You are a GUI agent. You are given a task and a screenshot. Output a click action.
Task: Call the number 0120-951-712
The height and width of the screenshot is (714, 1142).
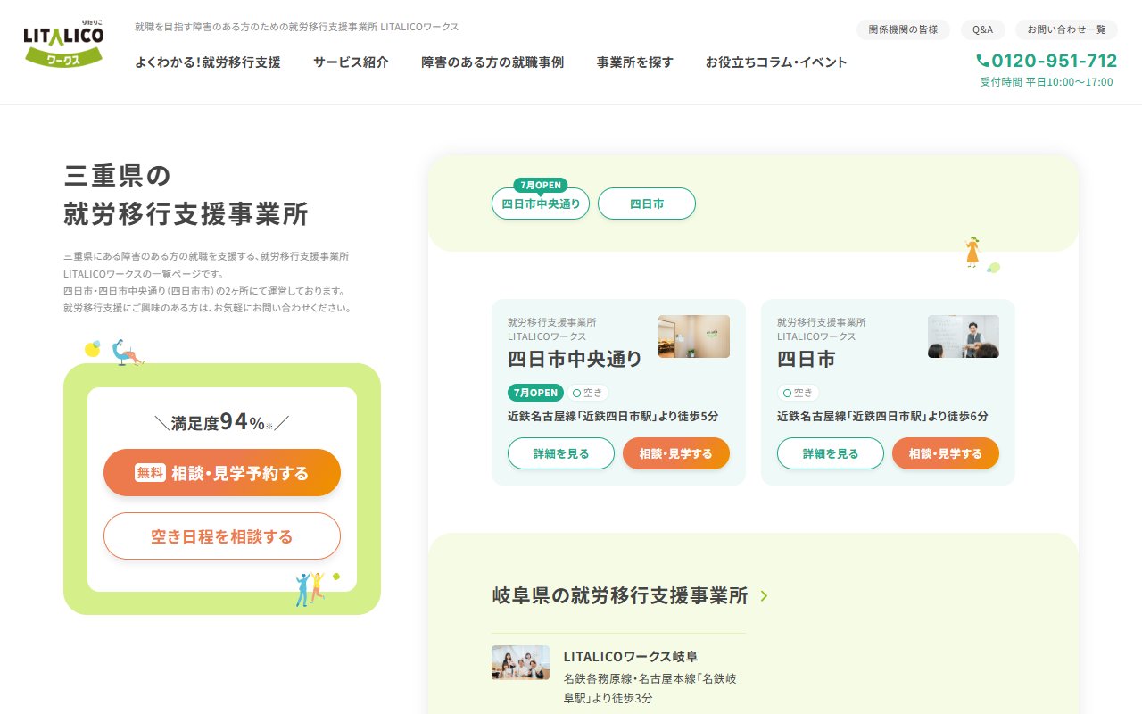1054,61
